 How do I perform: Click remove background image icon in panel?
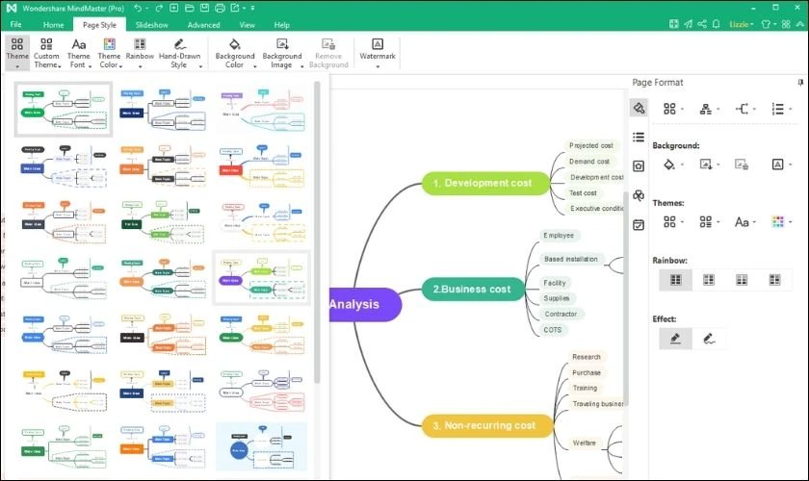pos(742,165)
